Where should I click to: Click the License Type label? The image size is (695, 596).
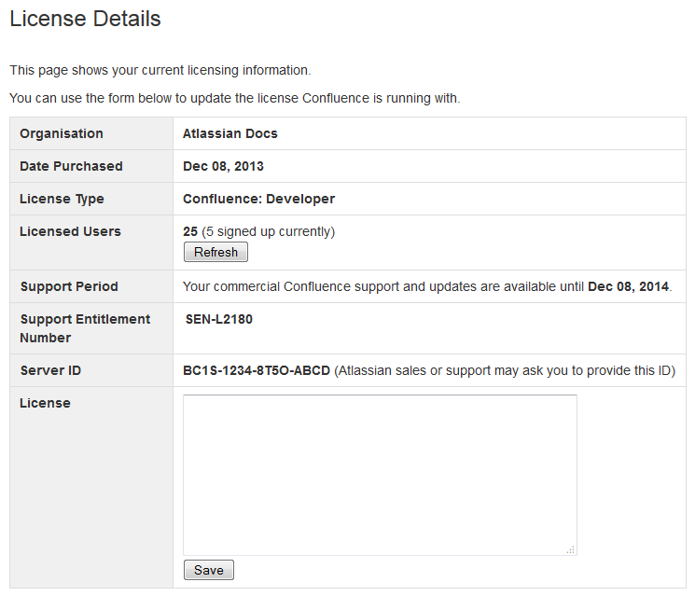point(62,199)
